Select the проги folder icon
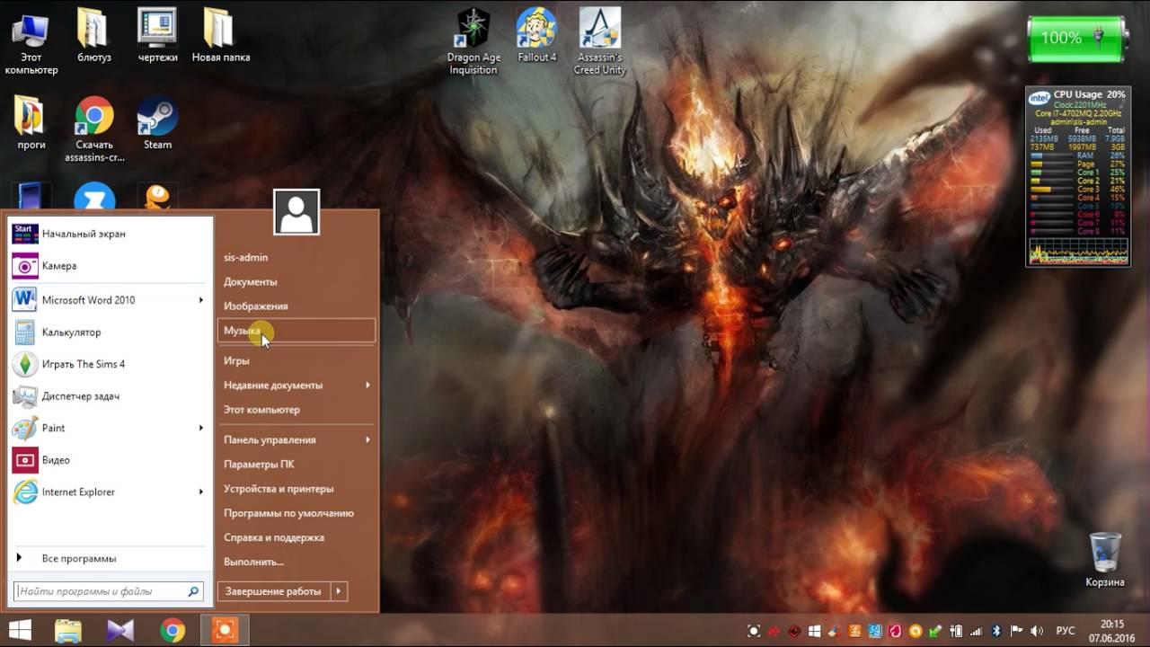 31,123
